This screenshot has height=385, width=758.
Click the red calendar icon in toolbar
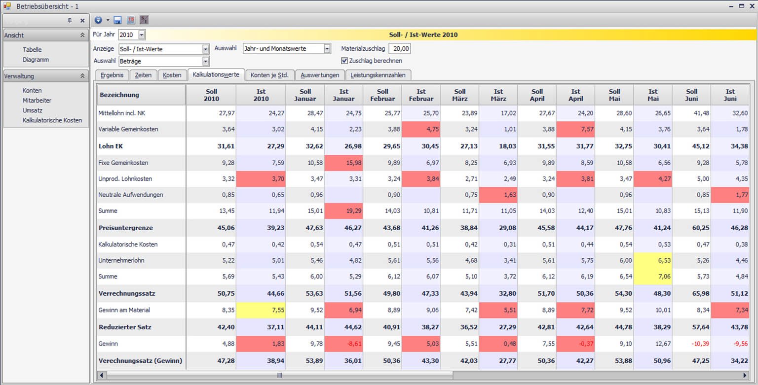pos(131,20)
